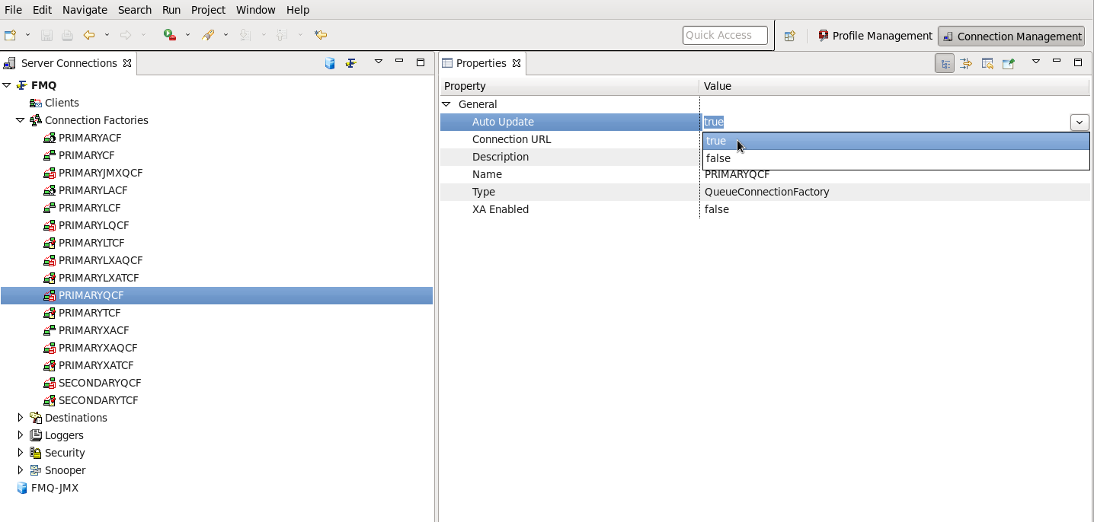Expand the Destinations tree node
The image size is (1094, 522).
[x=21, y=418]
